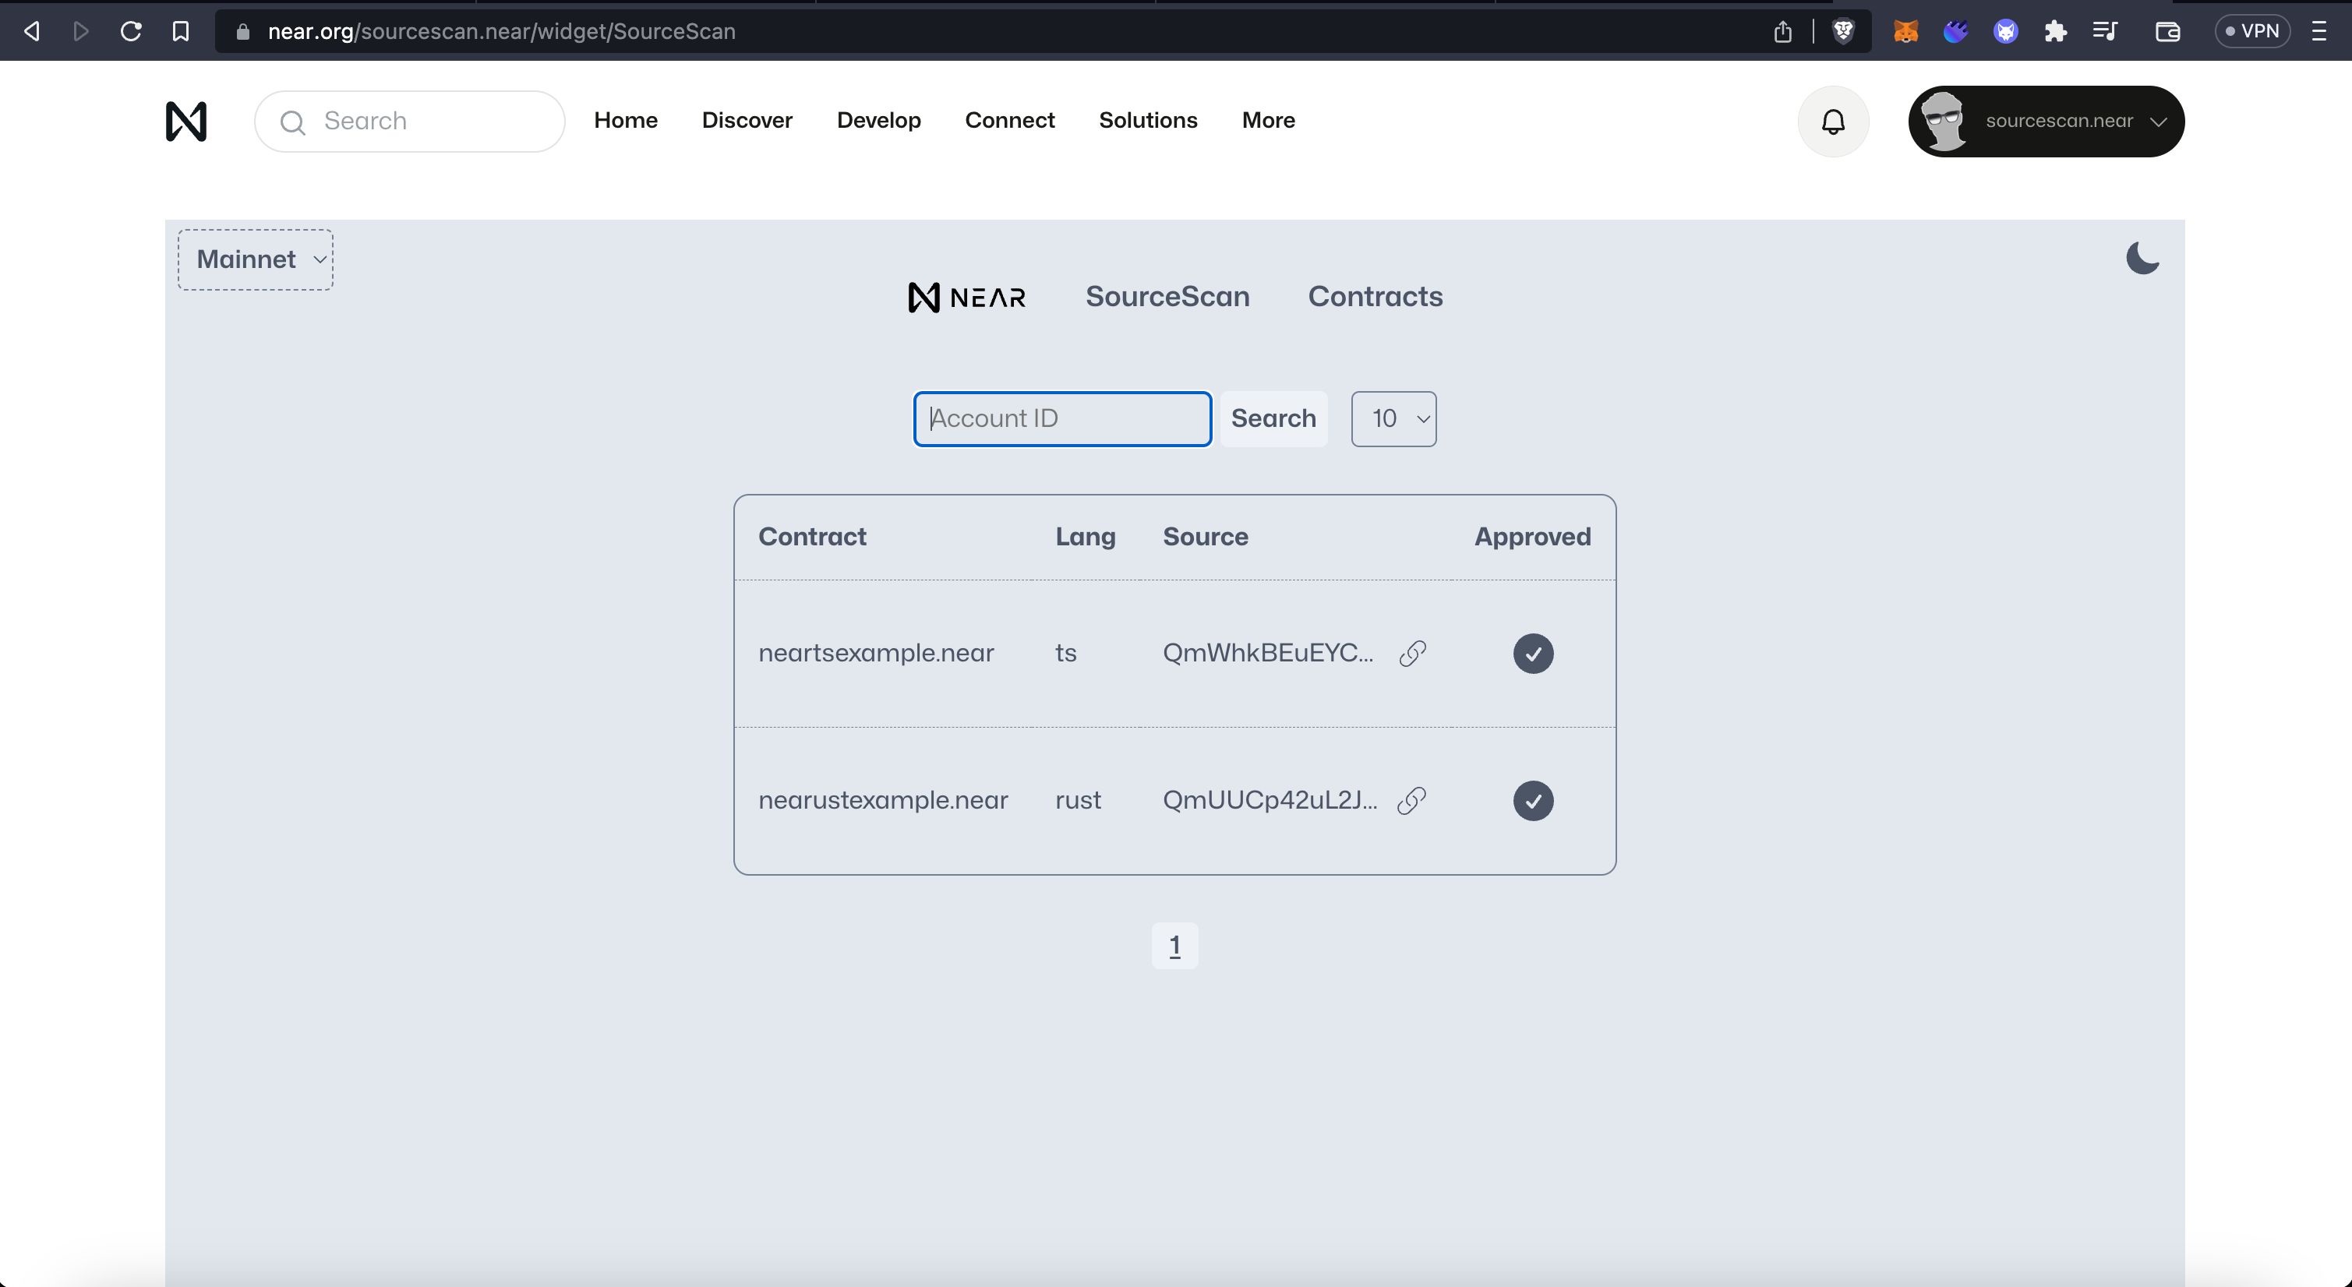Open the Develop nav menu
Viewport: 2352px width, 1287px height.
[x=878, y=121]
